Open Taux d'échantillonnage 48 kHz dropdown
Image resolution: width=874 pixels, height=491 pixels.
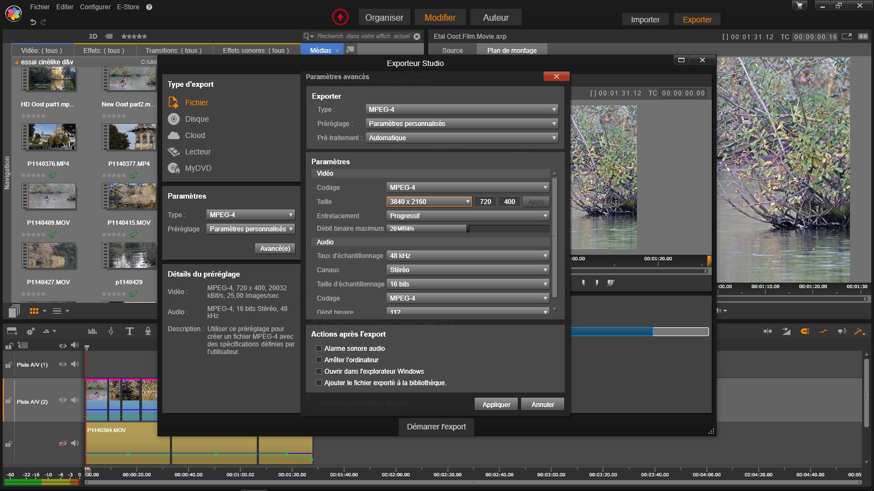tap(468, 256)
